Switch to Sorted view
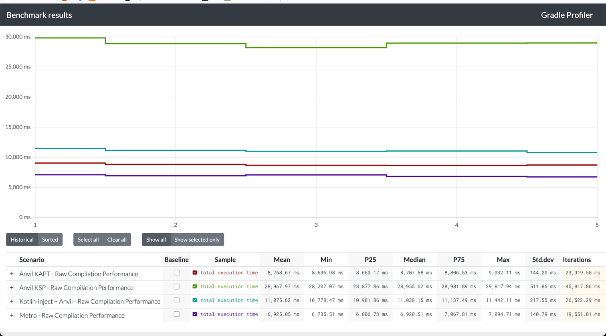The image size is (606, 336). click(50, 240)
